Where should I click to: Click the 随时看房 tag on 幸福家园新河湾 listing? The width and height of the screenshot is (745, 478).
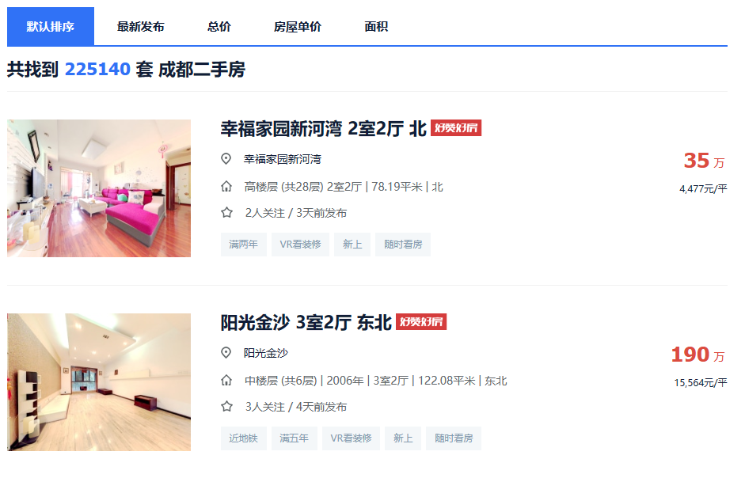403,245
